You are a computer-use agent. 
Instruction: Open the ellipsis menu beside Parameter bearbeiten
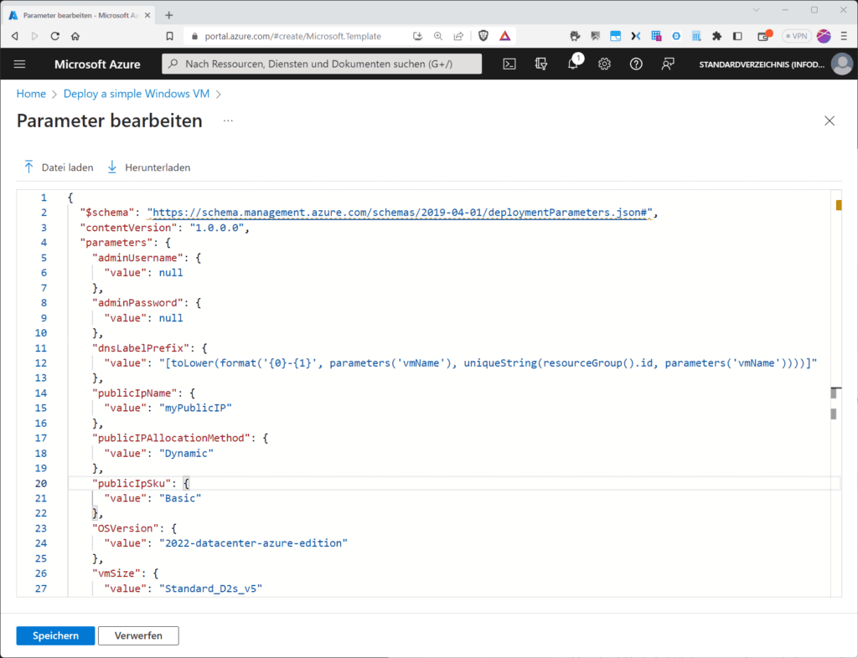(228, 121)
